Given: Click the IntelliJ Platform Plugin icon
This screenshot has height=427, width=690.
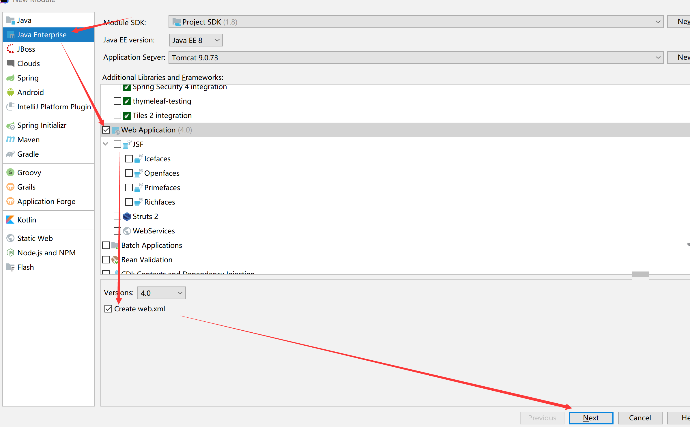Looking at the screenshot, I should coord(10,106).
